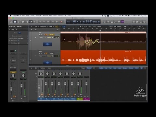Click pan knob on mixer Output channel
Screen dimensions: 156x117
click(x=80, y=74)
